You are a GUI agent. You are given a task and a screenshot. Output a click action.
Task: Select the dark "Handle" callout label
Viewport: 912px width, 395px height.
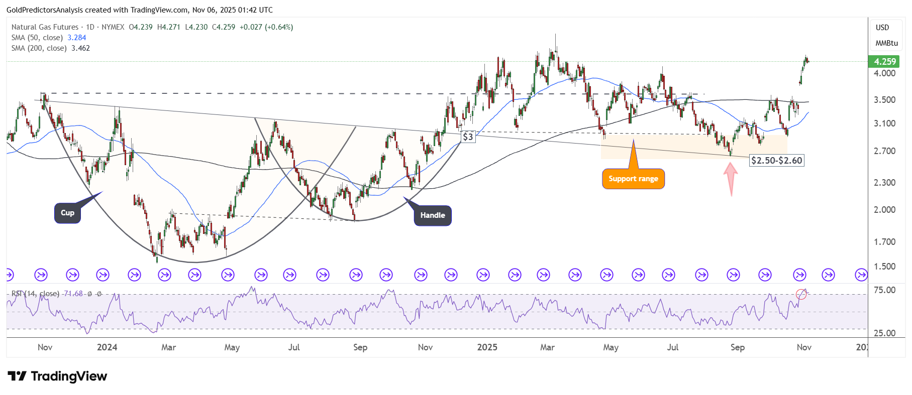click(x=433, y=215)
